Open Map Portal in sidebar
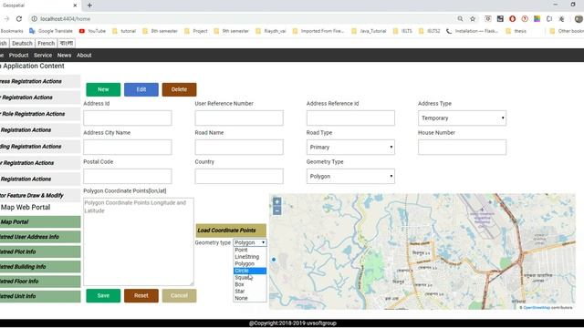Image resolution: width=584 pixels, height=328 pixels. click(40, 222)
